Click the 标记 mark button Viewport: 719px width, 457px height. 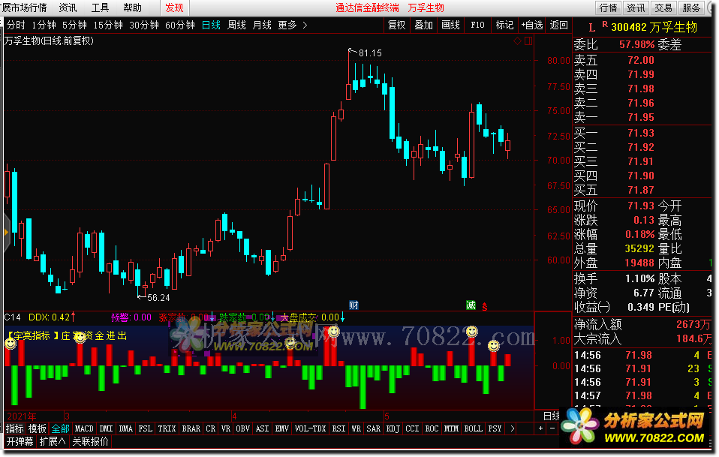504,26
